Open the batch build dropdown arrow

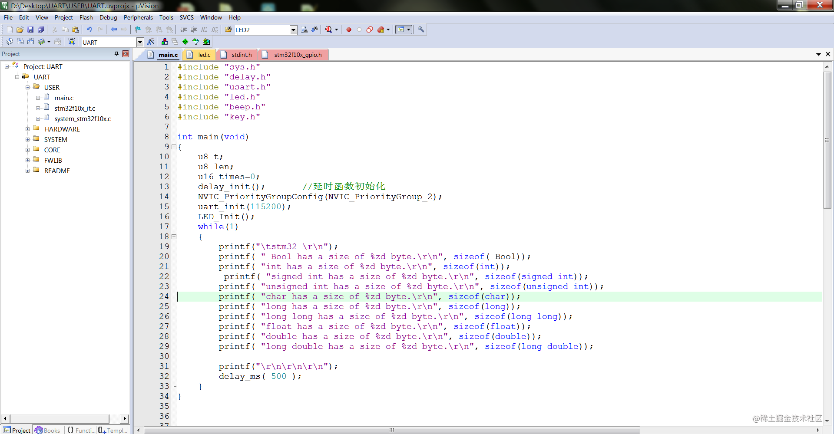click(49, 42)
